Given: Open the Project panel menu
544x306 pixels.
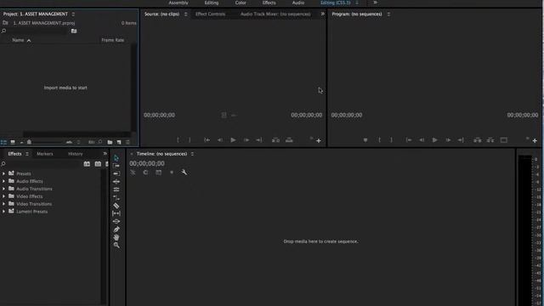Looking at the screenshot, I should 73,14.
